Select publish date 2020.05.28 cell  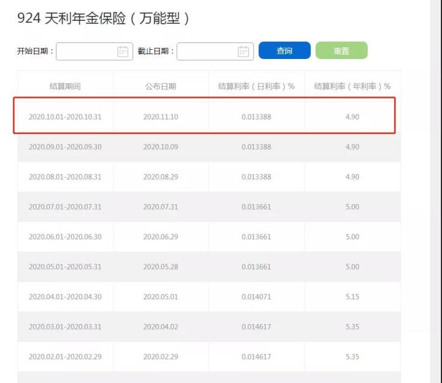161,267
